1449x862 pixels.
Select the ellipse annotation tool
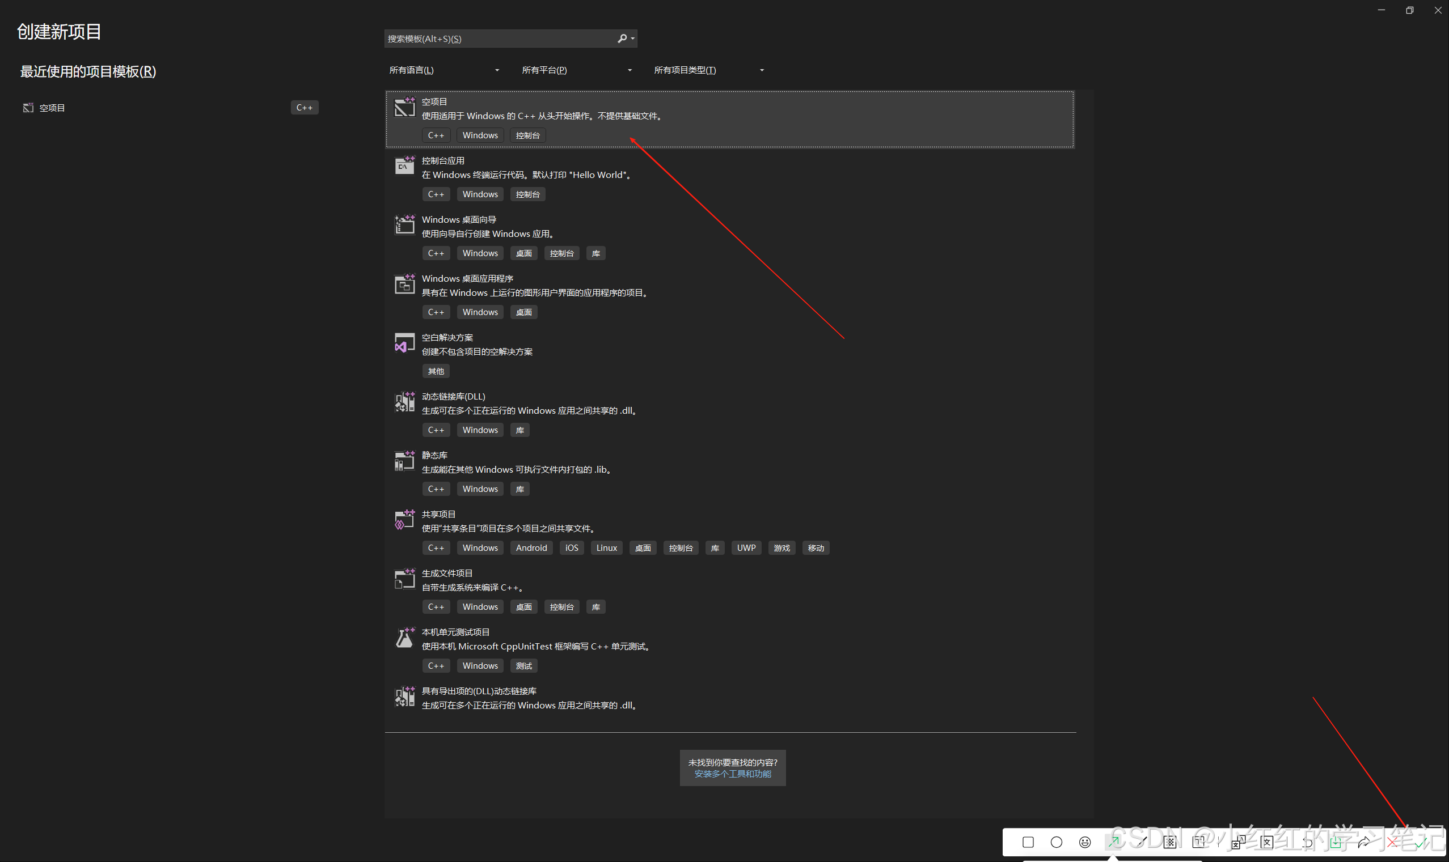[1056, 842]
